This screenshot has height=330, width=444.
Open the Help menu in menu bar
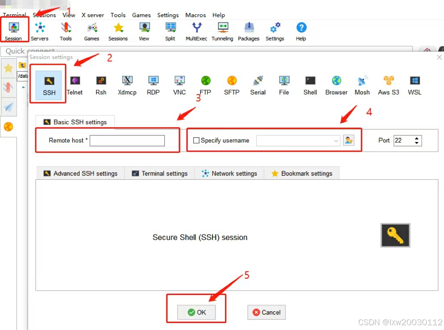[219, 15]
